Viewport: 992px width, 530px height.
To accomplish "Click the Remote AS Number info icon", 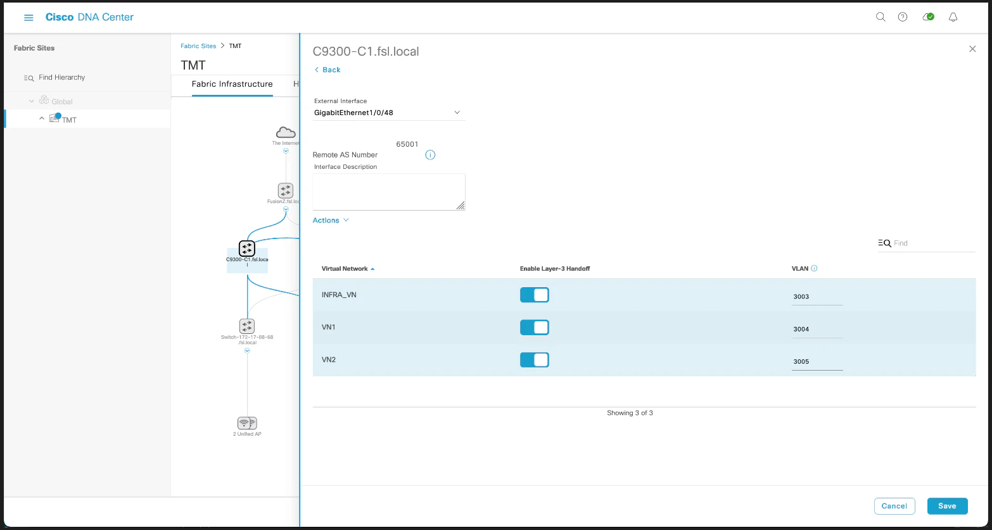I will [x=430, y=155].
